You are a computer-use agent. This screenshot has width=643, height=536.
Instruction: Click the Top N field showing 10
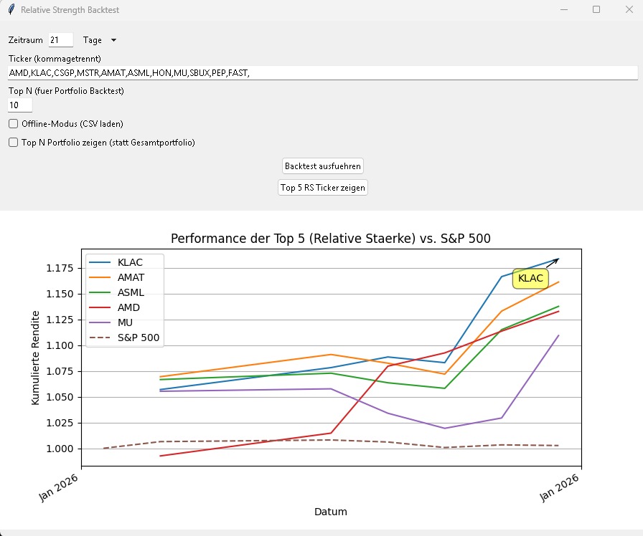click(x=19, y=105)
